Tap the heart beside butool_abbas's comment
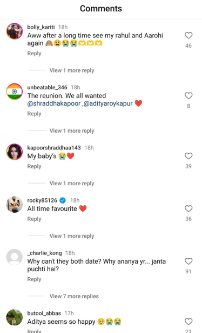 point(188,322)
